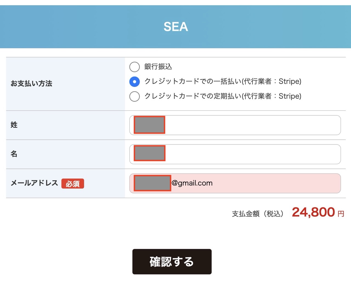The height and width of the screenshot is (282, 351).
Task: Click the masked first name value
Action: (149, 153)
